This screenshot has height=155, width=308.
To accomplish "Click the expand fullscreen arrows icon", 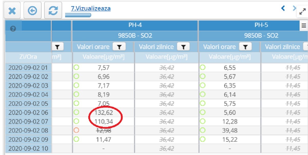I will (x=302, y=12).
